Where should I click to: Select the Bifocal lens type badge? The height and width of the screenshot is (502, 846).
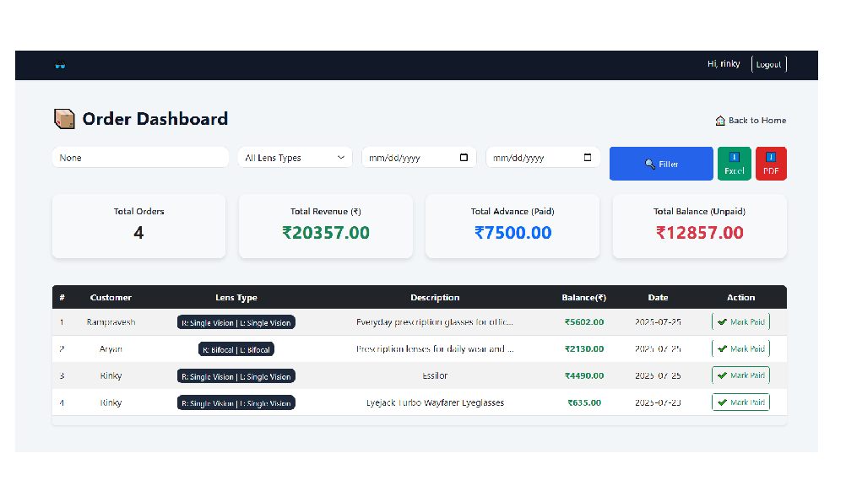[236, 349]
